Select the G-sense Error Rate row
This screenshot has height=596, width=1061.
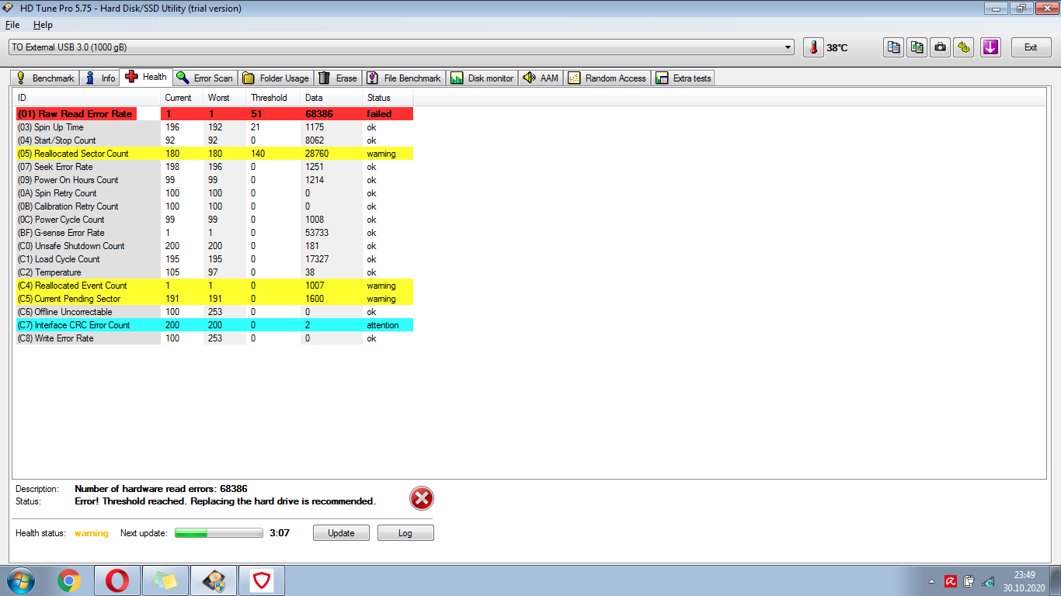tap(214, 233)
